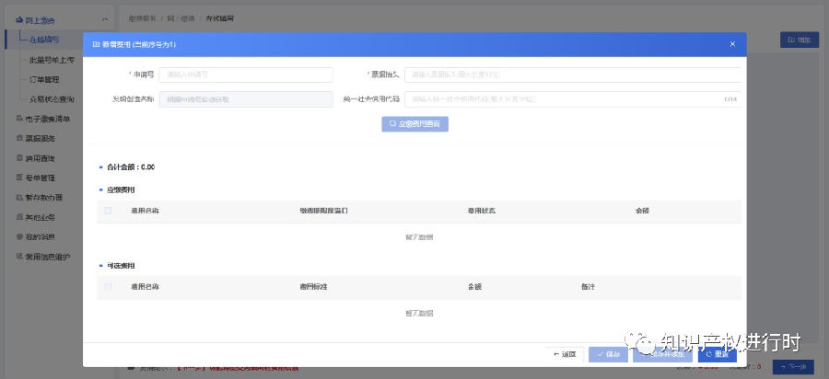Open 订单管理 in the sidebar
829x379 pixels.
(x=44, y=79)
